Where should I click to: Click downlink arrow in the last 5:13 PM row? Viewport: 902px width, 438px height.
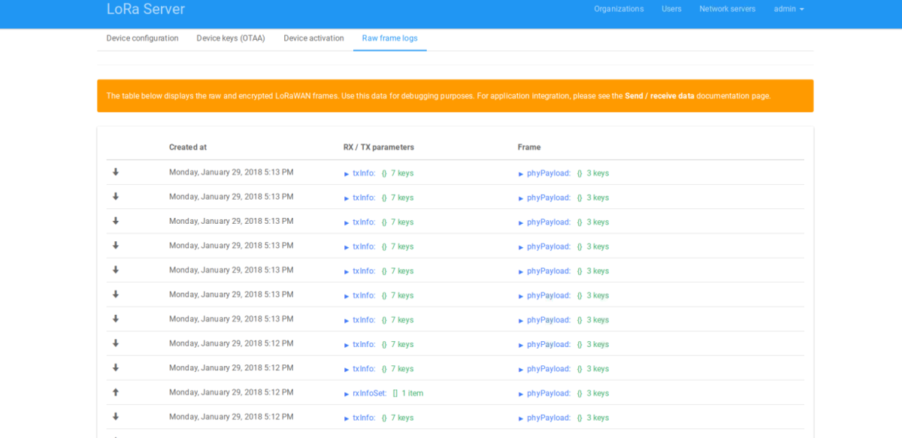pyautogui.click(x=116, y=319)
